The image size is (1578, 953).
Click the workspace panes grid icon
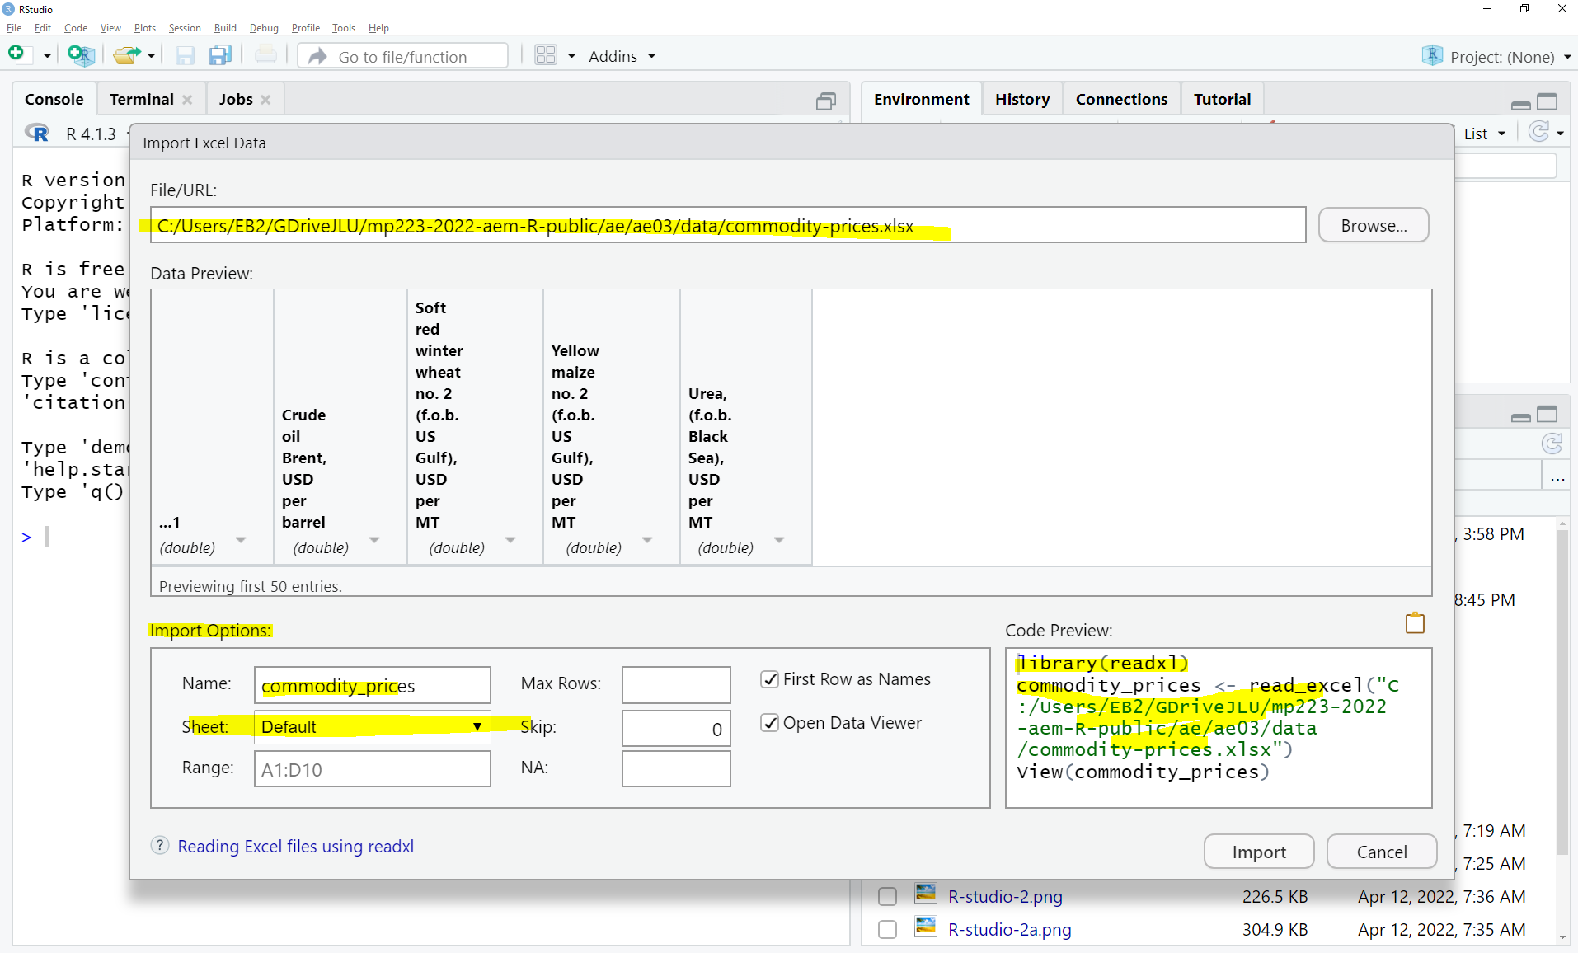click(546, 55)
